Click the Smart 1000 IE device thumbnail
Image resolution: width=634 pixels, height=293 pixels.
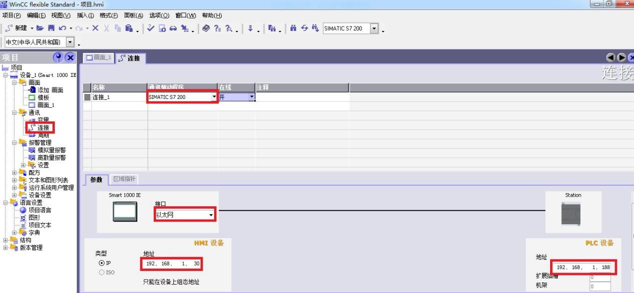point(125,212)
